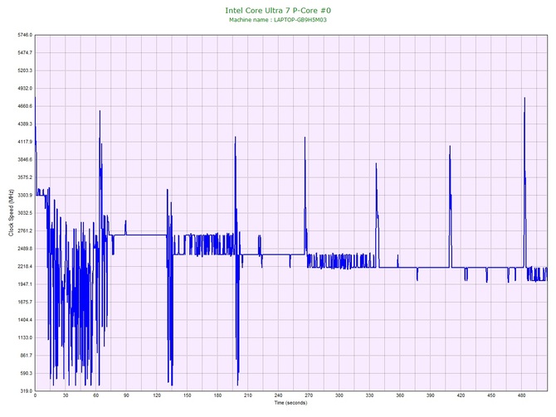Click the 390 tick on the time axis
Screen dimensions: 556x417
tap(431, 395)
